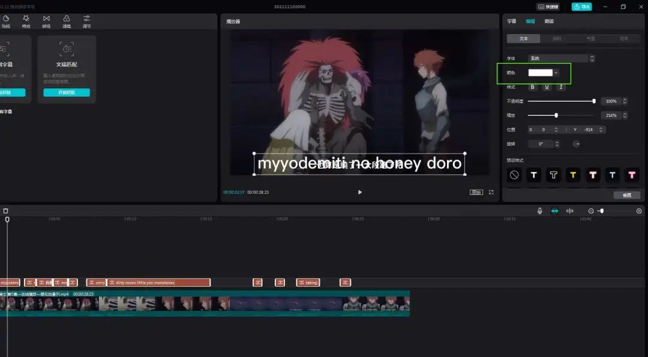Select the light blue-gray T preset style
The image size is (648, 357).
pos(612,175)
